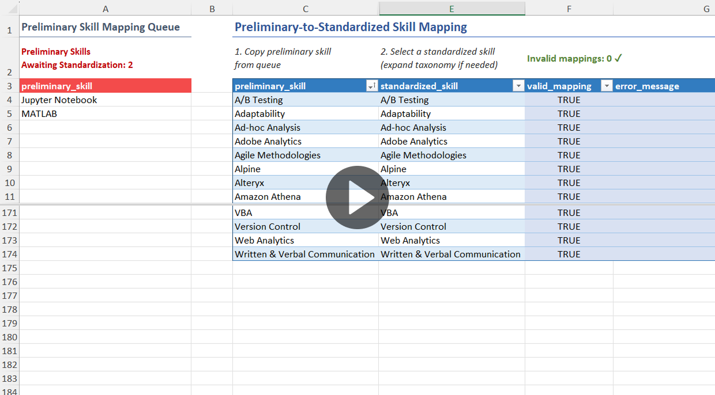Image resolution: width=715 pixels, height=395 pixels.
Task: Click VBA in the preliminary_skill column
Action: (x=306, y=213)
